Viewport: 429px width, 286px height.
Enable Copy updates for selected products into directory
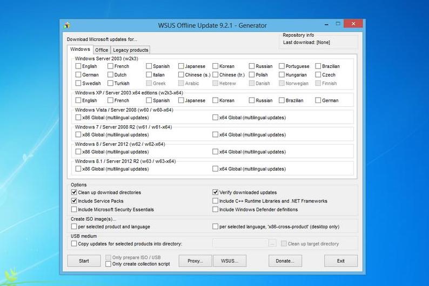point(74,243)
